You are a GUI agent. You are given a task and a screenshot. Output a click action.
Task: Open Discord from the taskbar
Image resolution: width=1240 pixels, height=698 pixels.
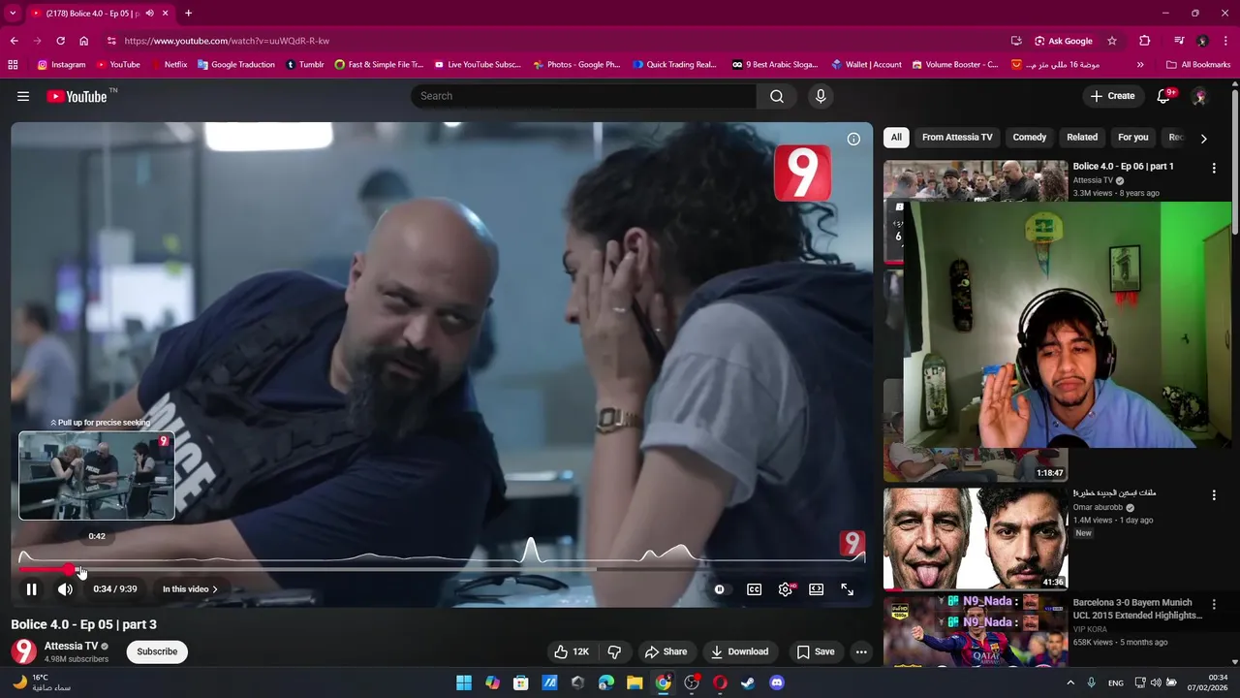[776, 682]
